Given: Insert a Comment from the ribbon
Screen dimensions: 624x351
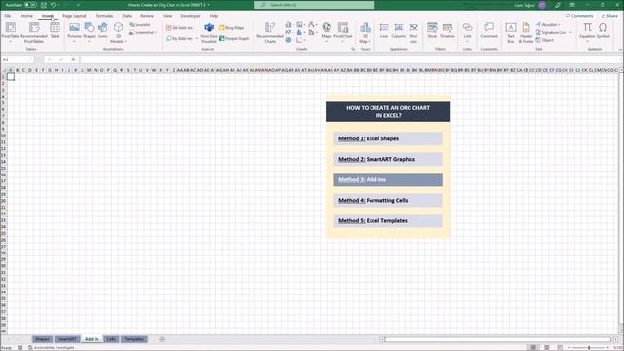Looking at the screenshot, I should tap(489, 30).
